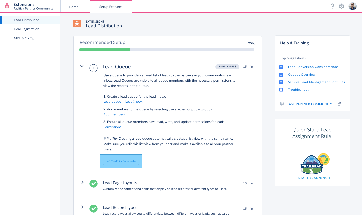
Task: Open the Troubleshoot help link
Action: 298,90
